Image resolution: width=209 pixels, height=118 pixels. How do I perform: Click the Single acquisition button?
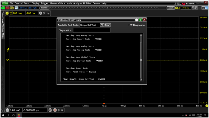pos(12,8)
